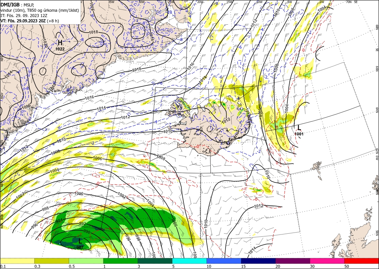Click the 'VT: Fös. 29.09.2023 20Z (+8 h)' line
The image size is (379, 269).
point(30,20)
